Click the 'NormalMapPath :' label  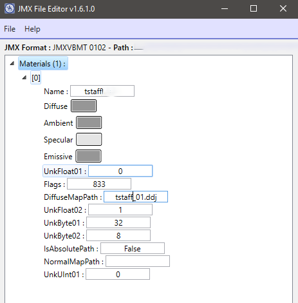coord(74,262)
